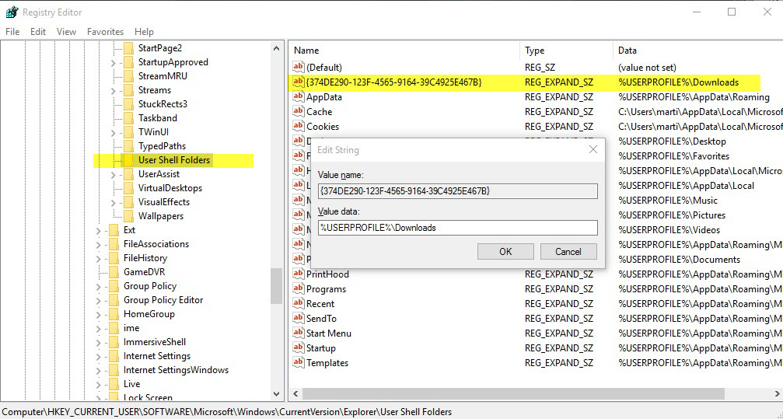This screenshot has width=783, height=419.
Task: Click the string icon of the Templates value
Action: [298, 362]
